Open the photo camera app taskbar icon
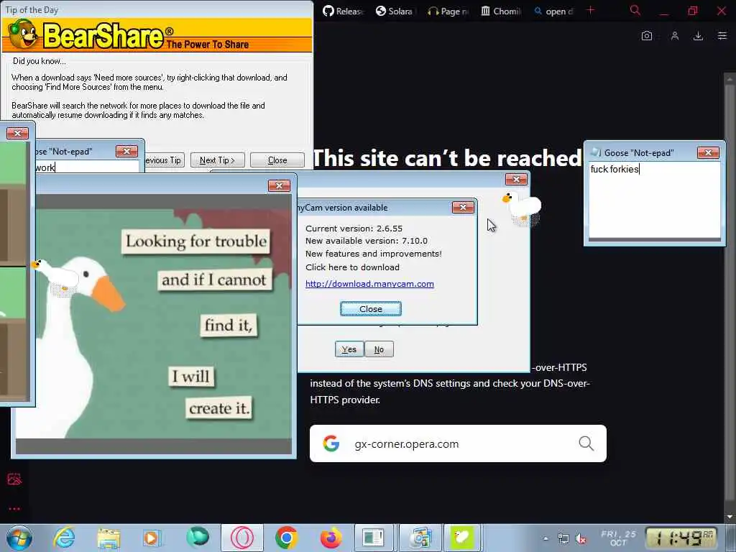736x552 pixels. click(419, 538)
